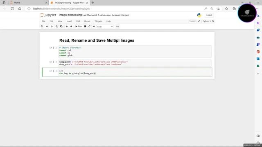
Task: Restart the kernel with the circular arrow
Action: 89,27
